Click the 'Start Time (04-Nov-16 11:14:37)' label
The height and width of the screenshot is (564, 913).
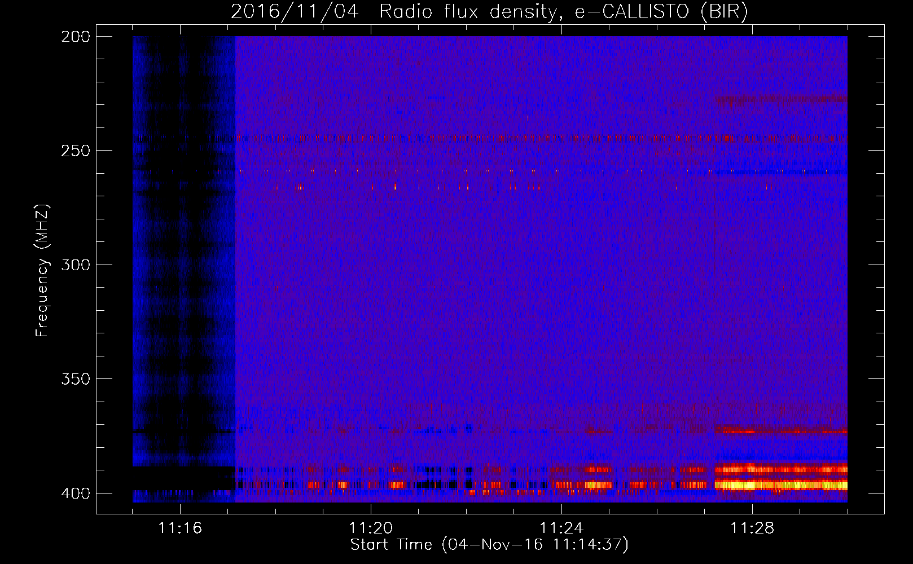click(x=489, y=544)
